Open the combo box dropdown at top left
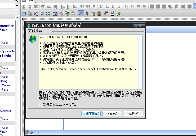Viewport: 196px width, 136px height. (17, 6)
